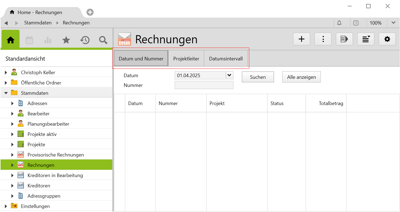Screen dimensions: 400x212
Task: Expand the Adressen tree node
Action: point(12,103)
